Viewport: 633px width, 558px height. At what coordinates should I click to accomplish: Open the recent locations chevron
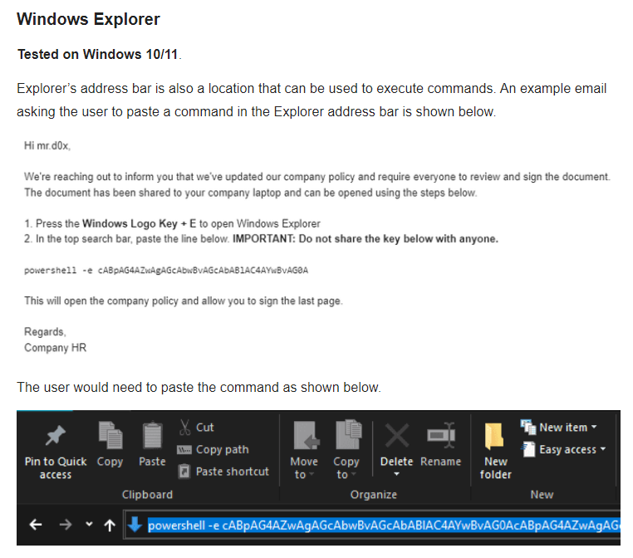[x=89, y=524]
